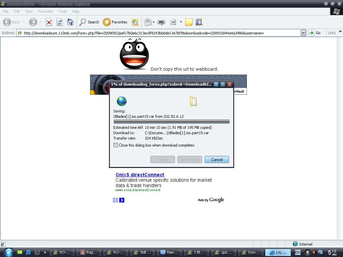
Task: Switch to the Dow... taskbar window
Action: [x=251, y=252]
